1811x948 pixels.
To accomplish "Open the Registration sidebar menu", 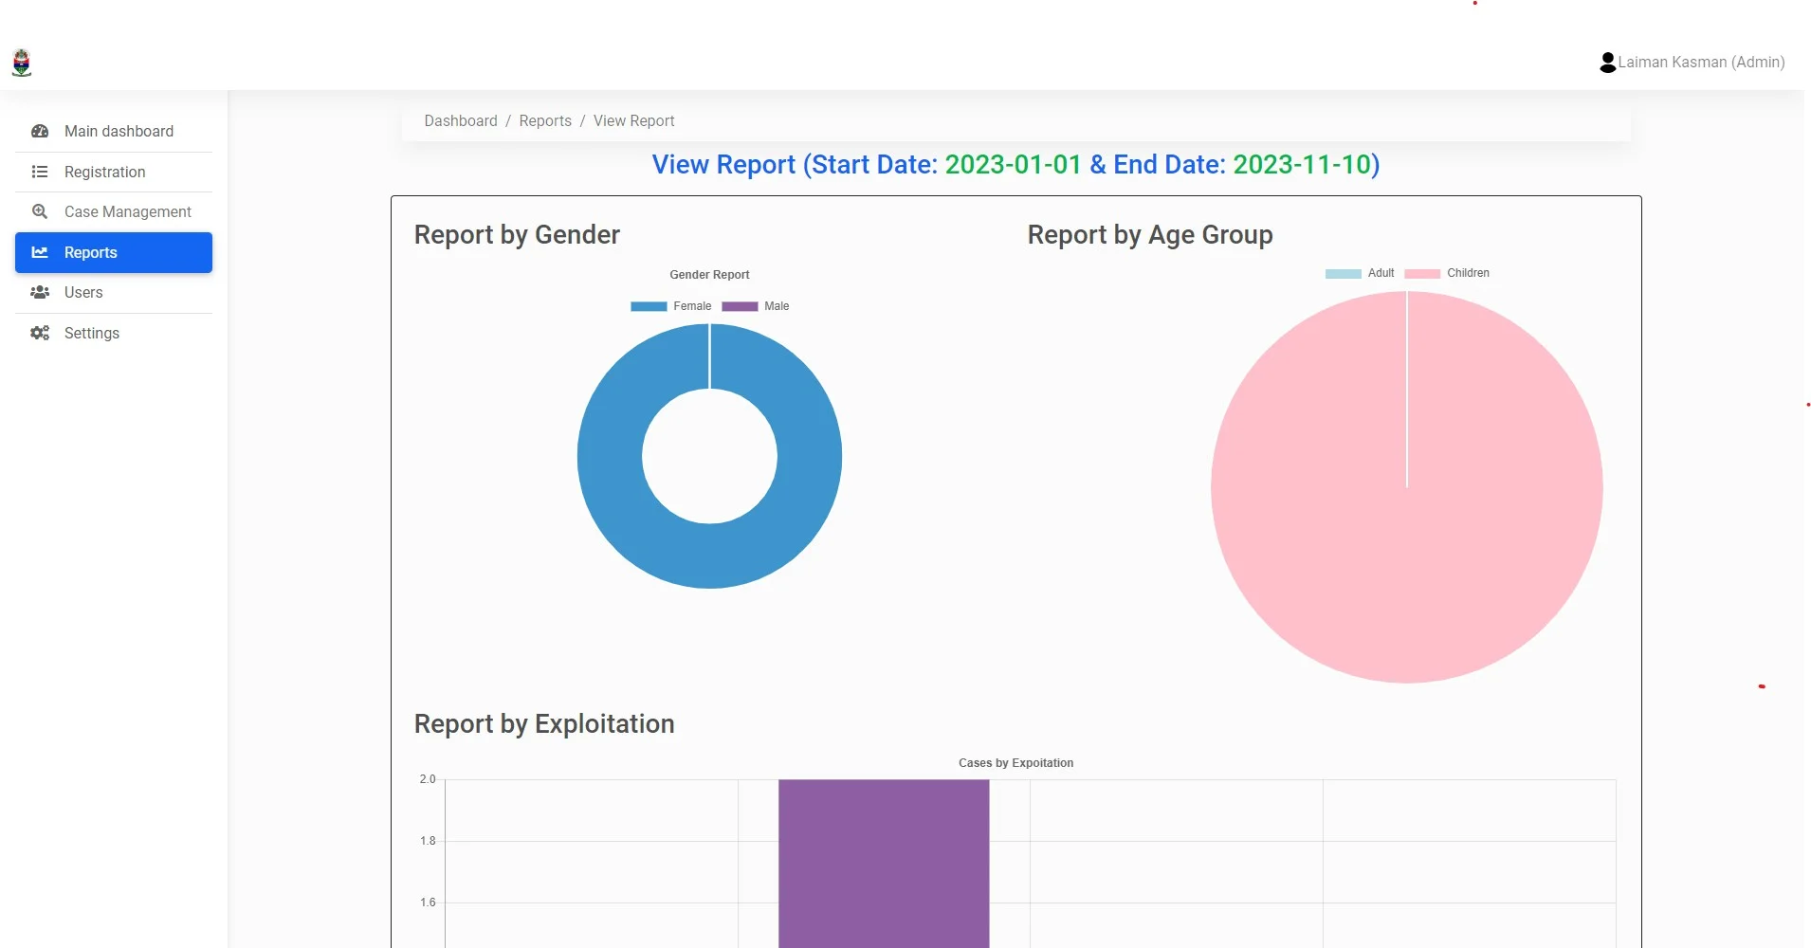I will tap(104, 172).
